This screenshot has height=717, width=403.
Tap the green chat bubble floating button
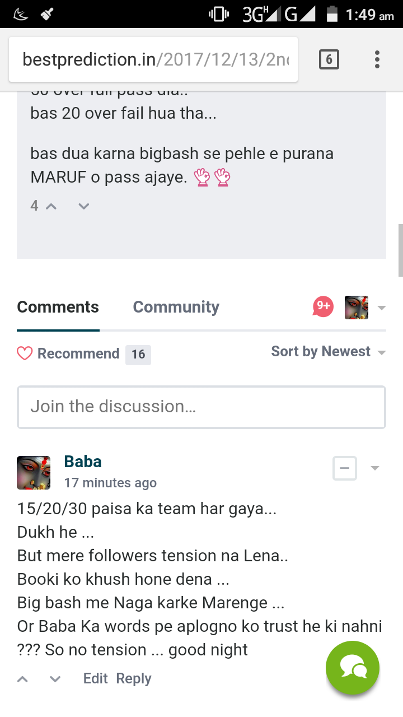[x=353, y=668]
